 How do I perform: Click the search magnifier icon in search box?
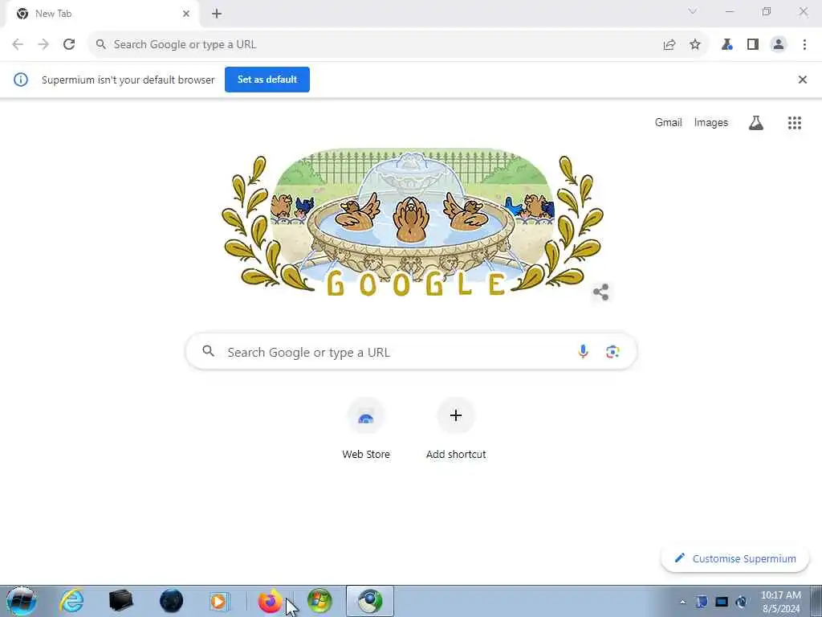[x=209, y=351]
